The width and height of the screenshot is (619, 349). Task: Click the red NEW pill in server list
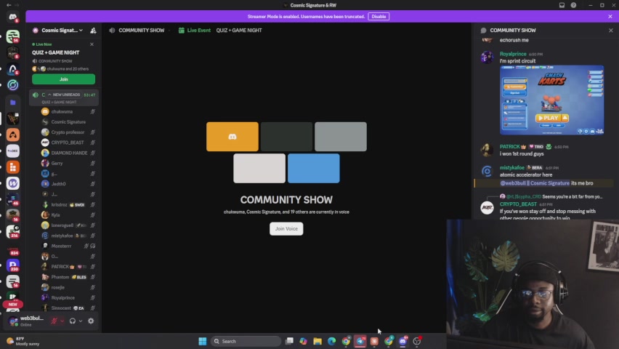(x=13, y=305)
